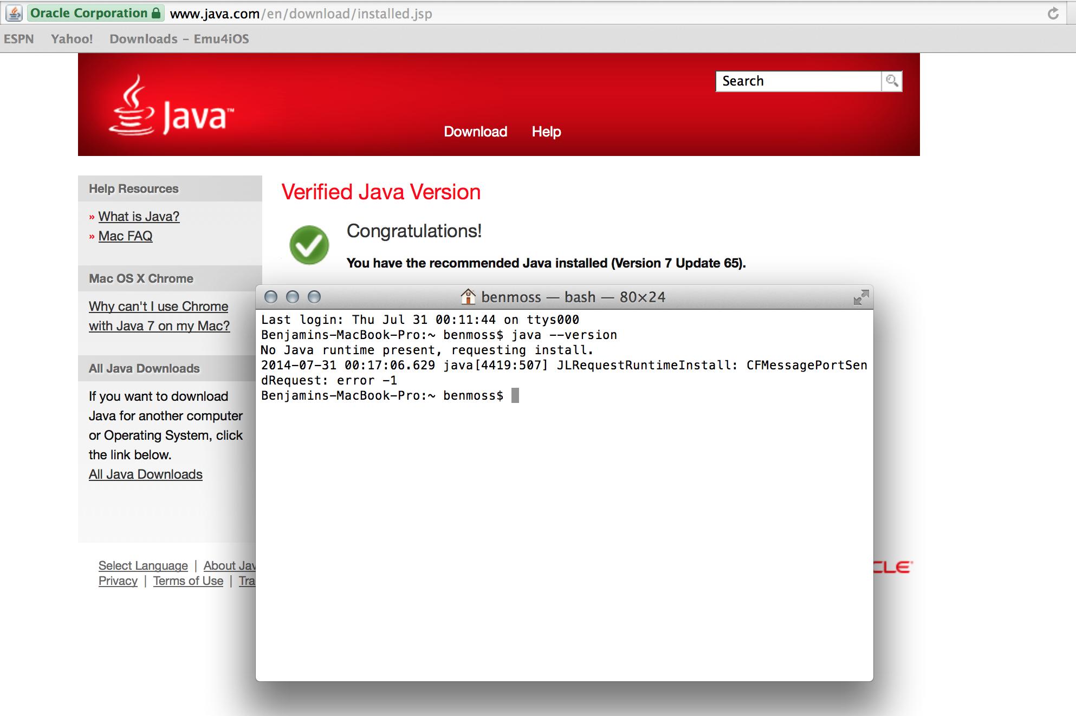Click the address bar URL text
This screenshot has height=716, width=1076.
301,14
